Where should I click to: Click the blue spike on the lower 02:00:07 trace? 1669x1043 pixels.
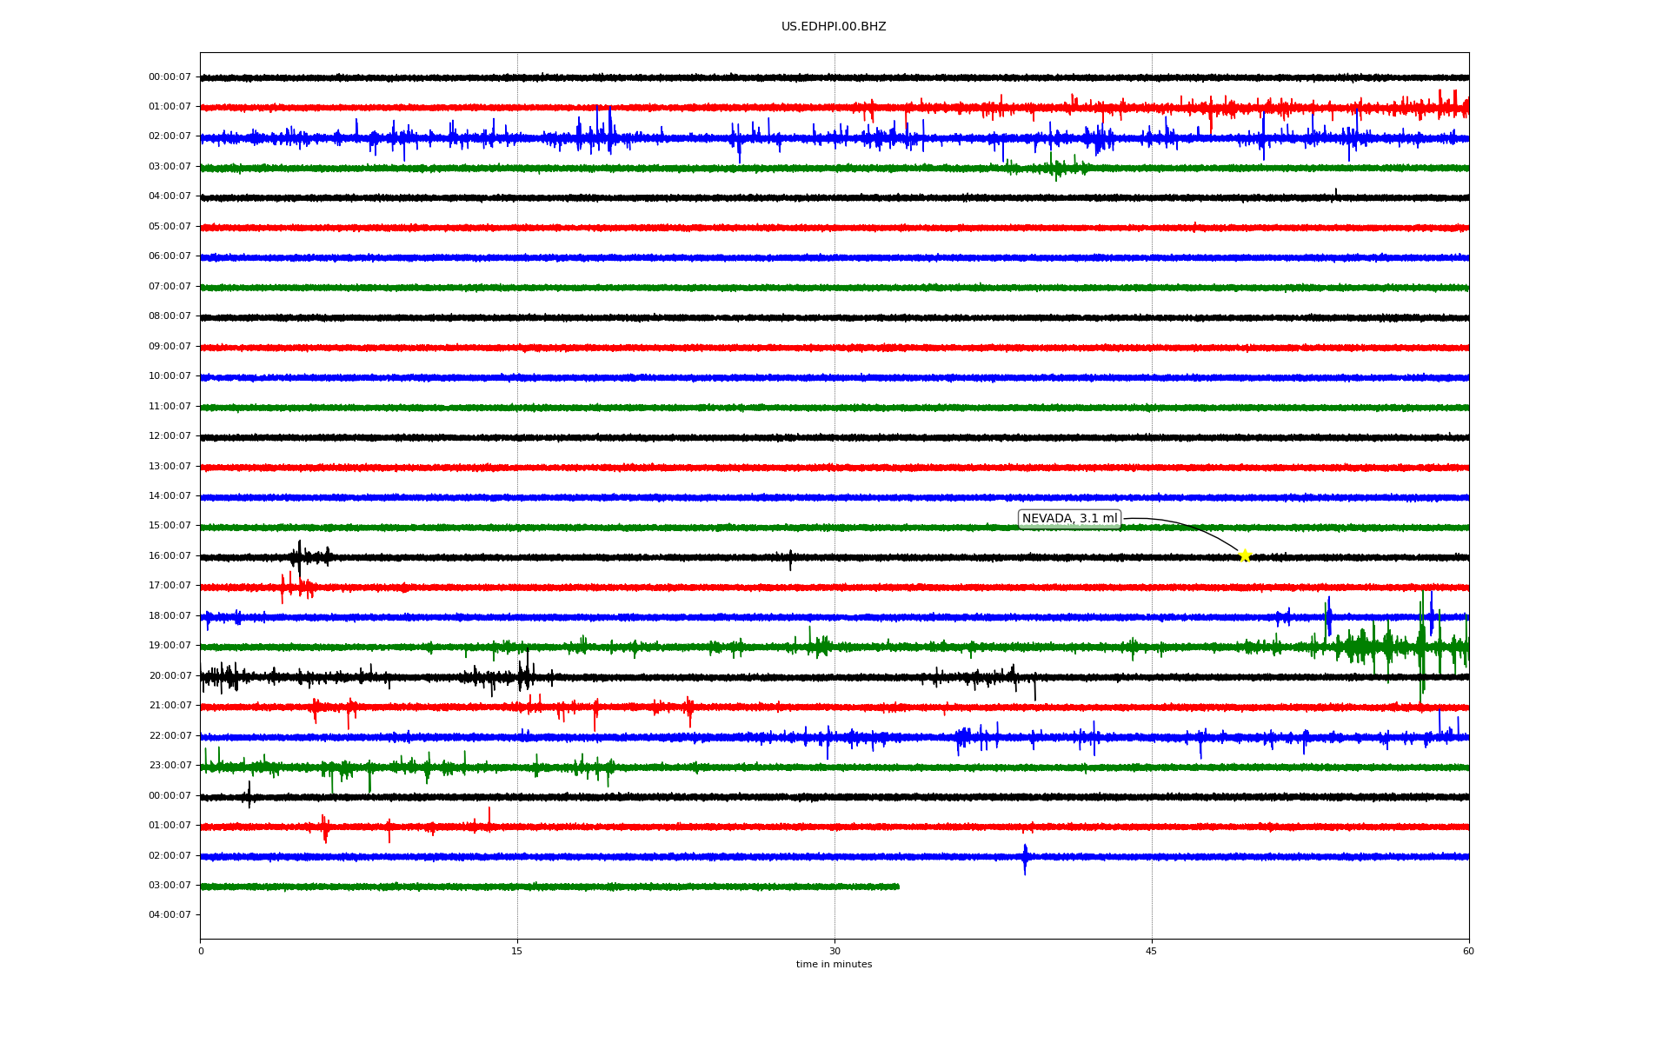(1025, 857)
